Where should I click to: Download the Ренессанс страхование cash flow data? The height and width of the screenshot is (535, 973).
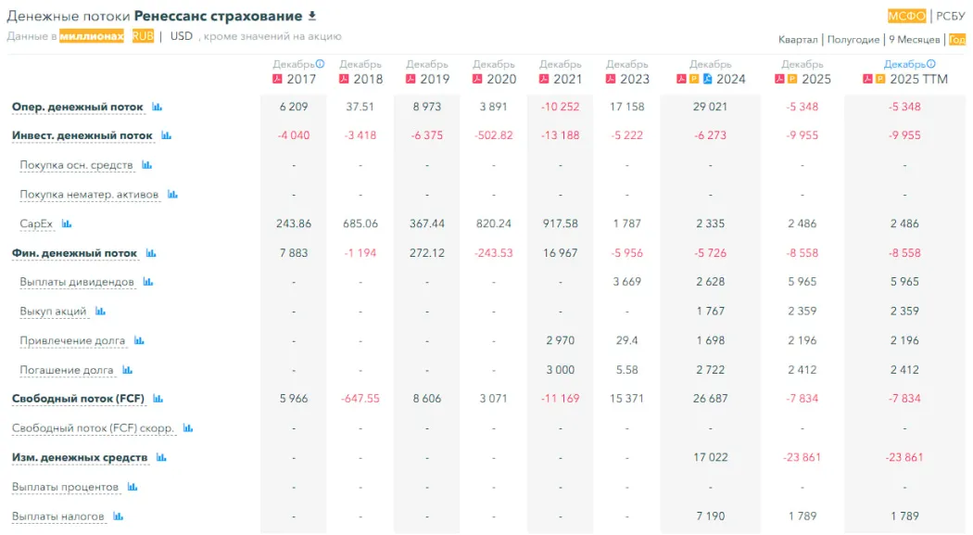pos(312,16)
